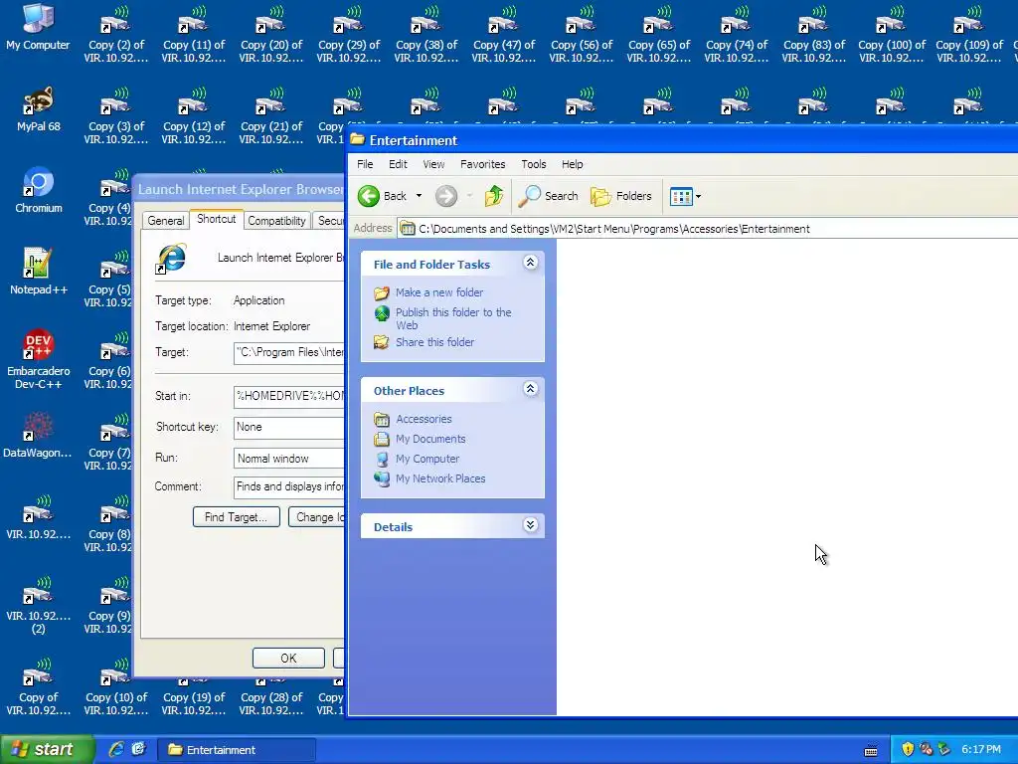This screenshot has height=764, width=1018.
Task: Select Copy (12) of VIR.10.92 icon
Action: (194, 115)
